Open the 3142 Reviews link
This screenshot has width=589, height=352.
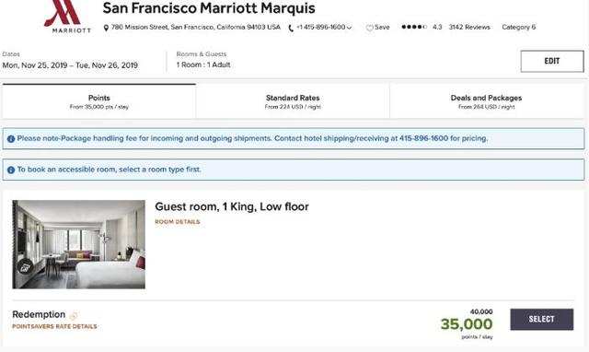coord(469,27)
